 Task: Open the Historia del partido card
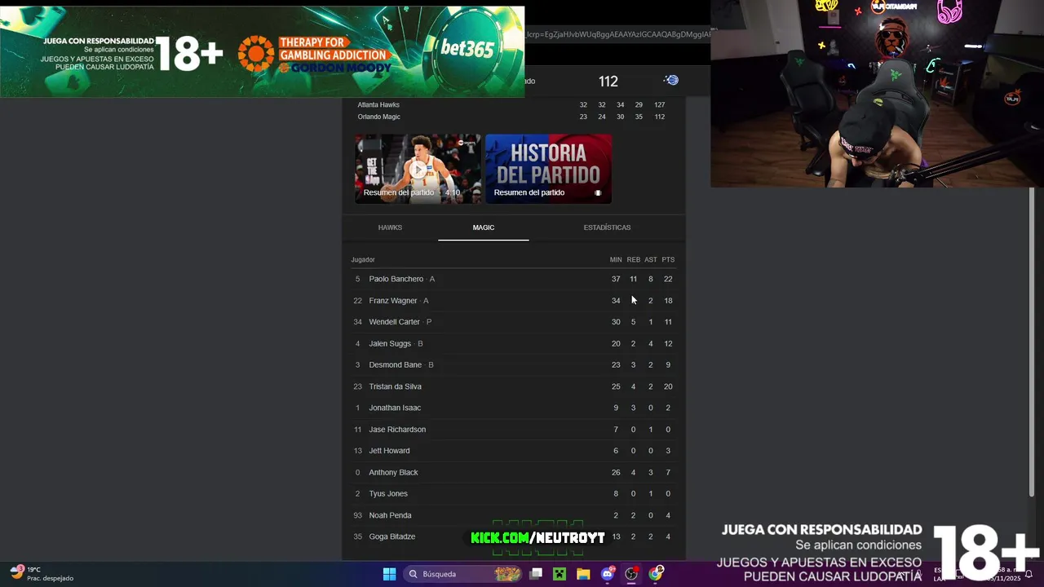[548, 169]
